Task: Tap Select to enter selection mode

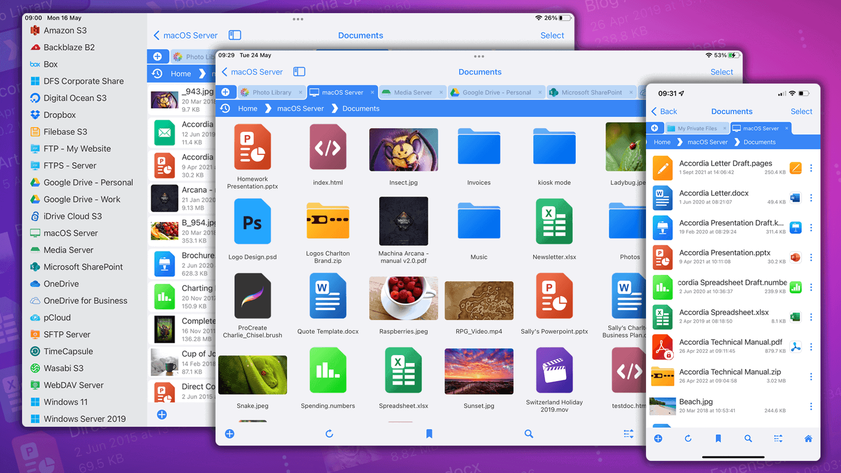Action: click(722, 71)
